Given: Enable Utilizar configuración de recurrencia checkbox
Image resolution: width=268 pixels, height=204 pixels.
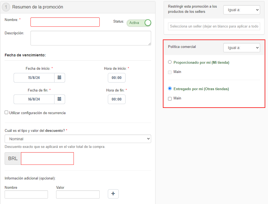Looking at the screenshot, I should pyautogui.click(x=7, y=112).
